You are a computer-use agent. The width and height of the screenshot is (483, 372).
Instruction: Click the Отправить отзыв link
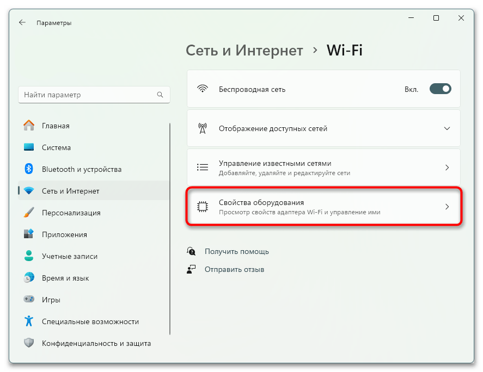point(234,270)
